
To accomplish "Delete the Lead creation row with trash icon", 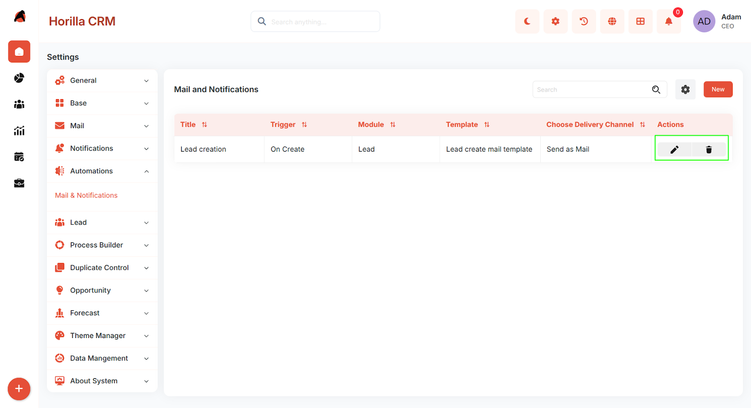I will (709, 149).
